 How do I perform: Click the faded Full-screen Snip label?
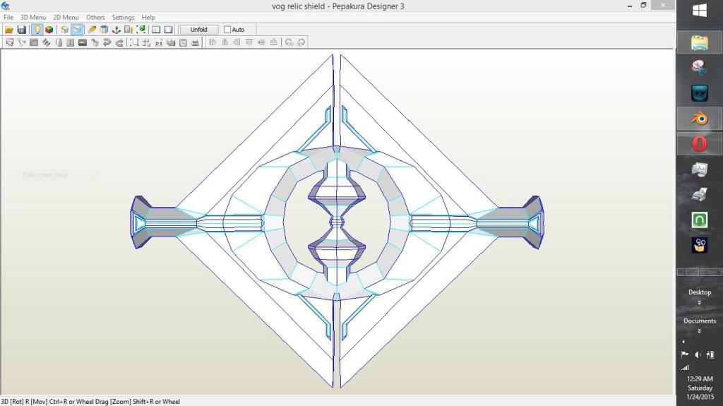coord(44,175)
